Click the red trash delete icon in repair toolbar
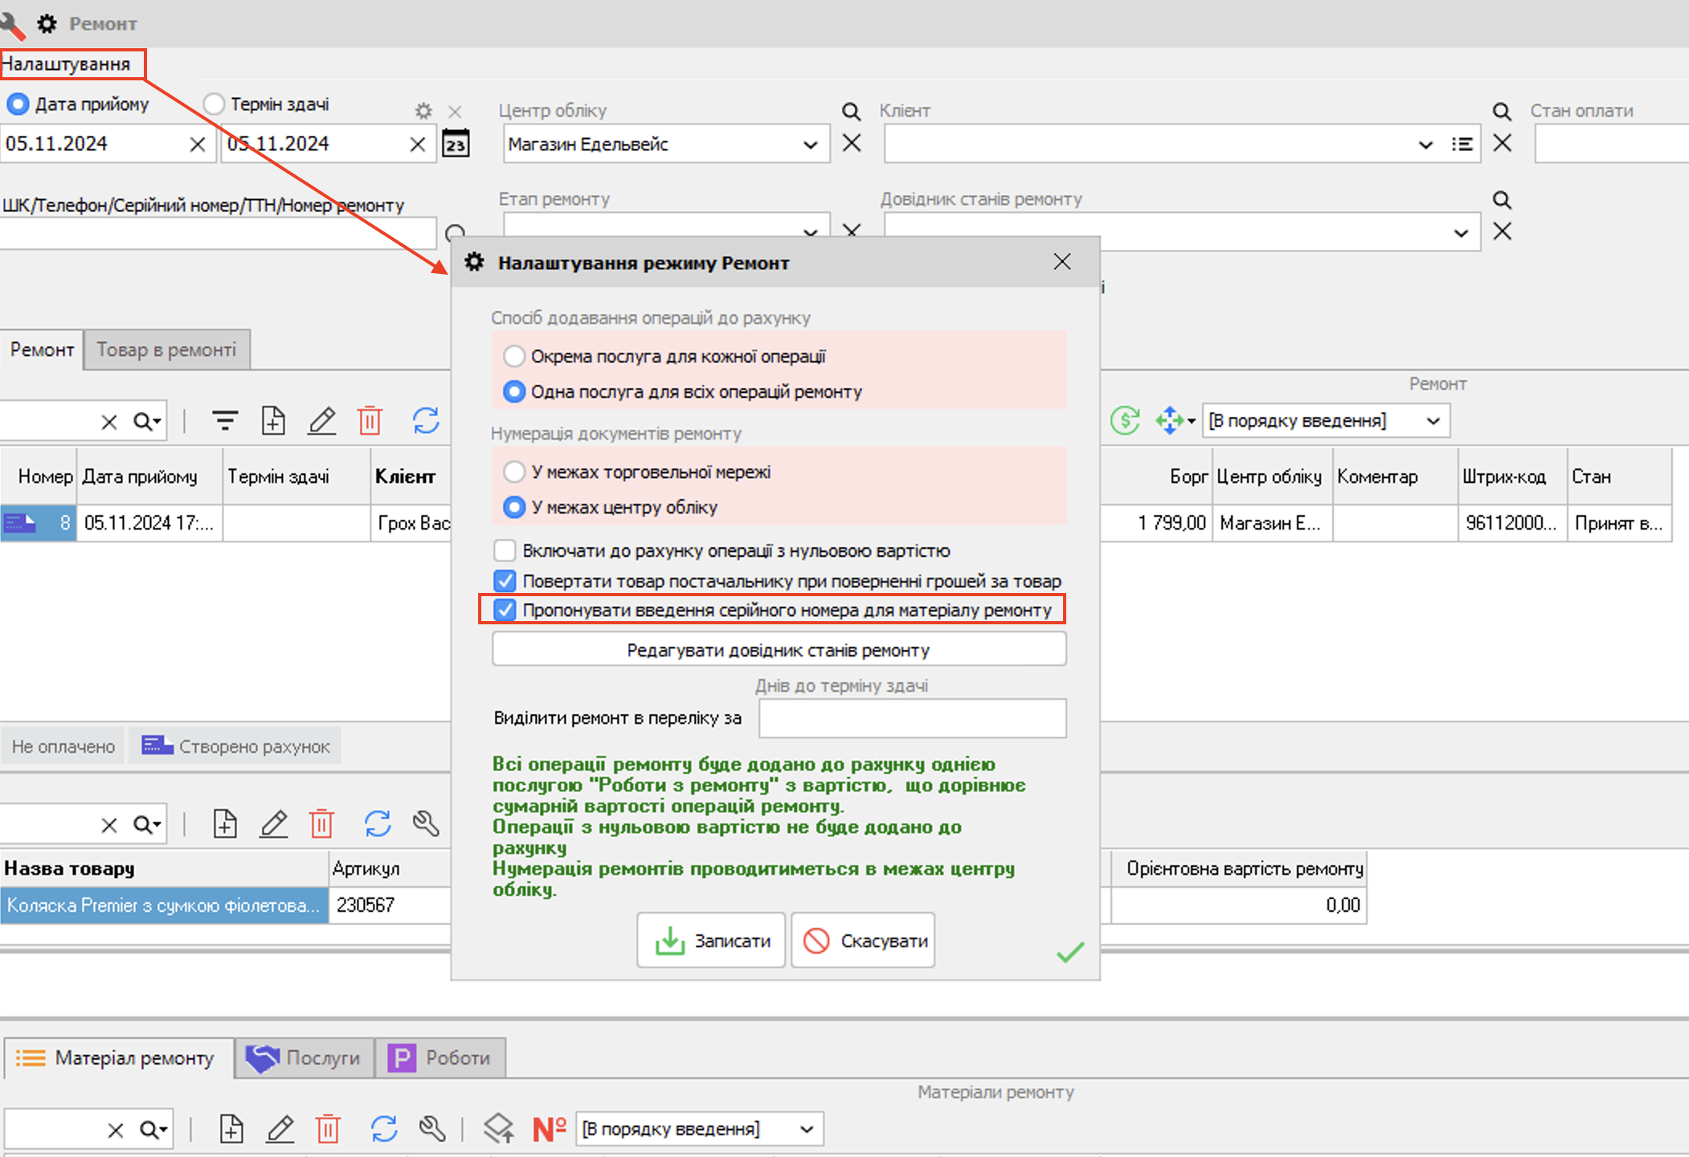The height and width of the screenshot is (1157, 1689). pyautogui.click(x=370, y=420)
